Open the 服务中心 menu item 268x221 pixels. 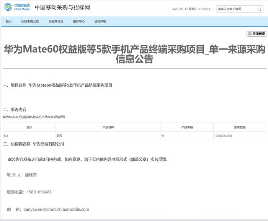(x=79, y=21)
